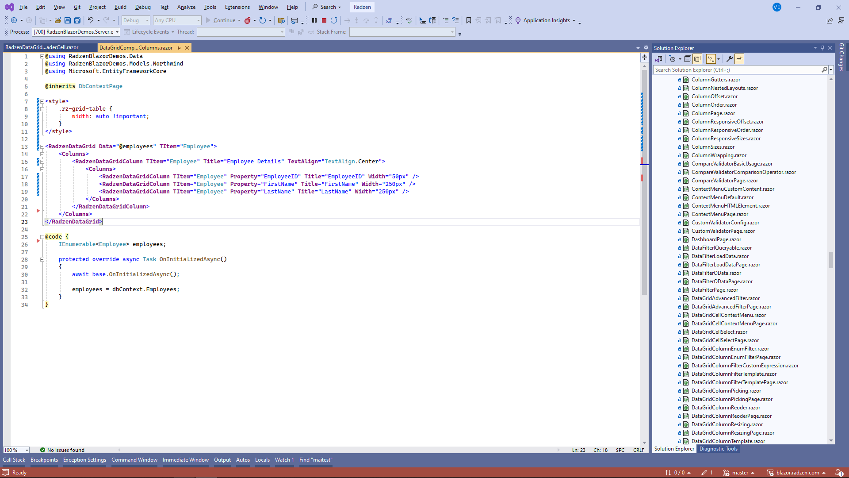
Task: Stop debugging with the red square icon
Action: 324,20
